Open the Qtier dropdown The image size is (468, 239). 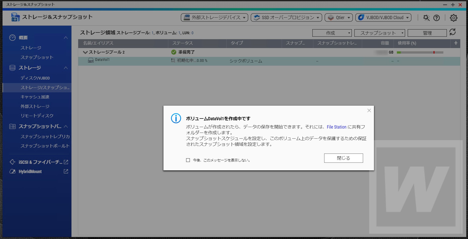(339, 17)
